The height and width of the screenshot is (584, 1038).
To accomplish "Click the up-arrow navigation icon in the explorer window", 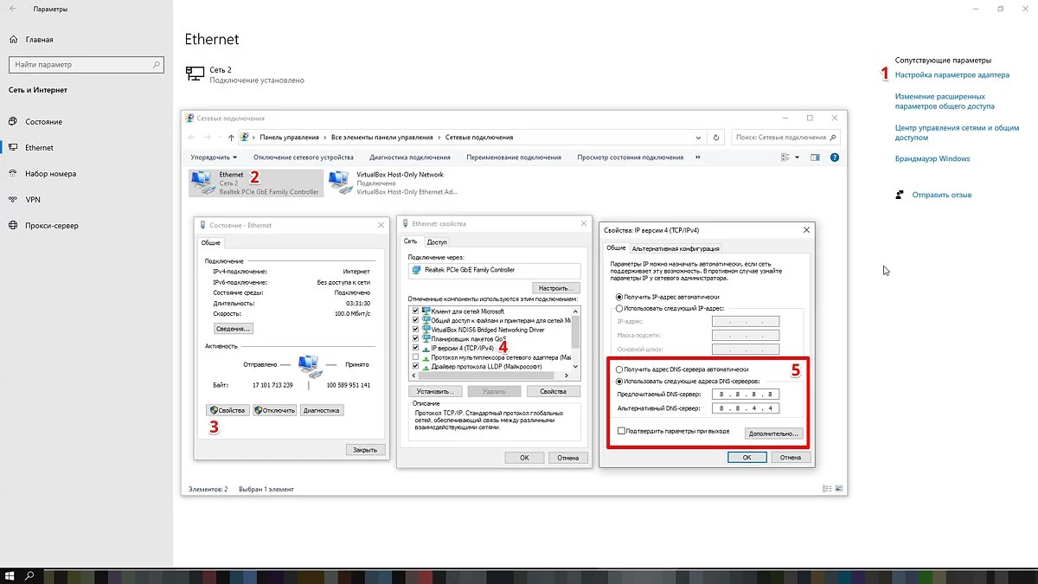I will pyautogui.click(x=231, y=137).
